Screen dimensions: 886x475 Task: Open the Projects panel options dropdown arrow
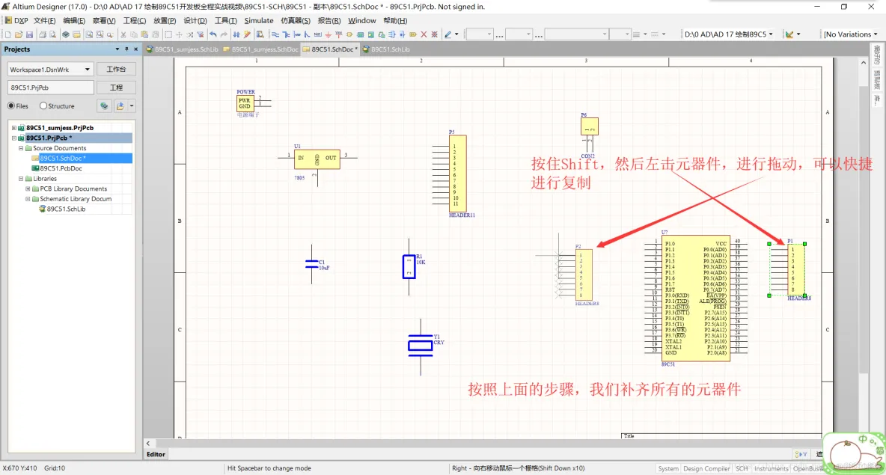point(117,49)
